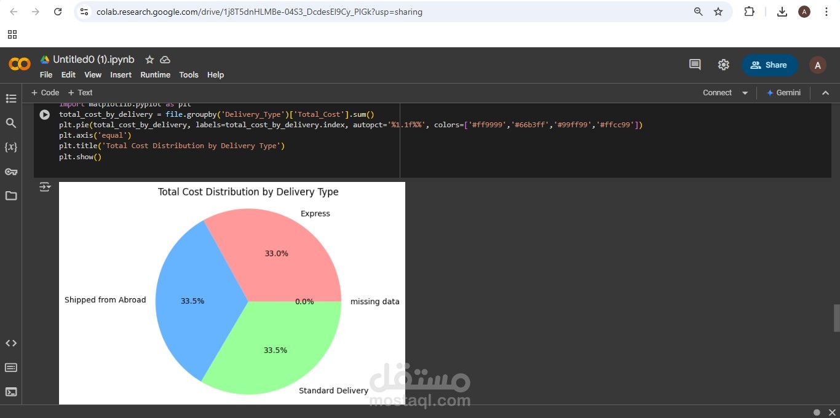Screen dimensions: 840x418
Task: Click the output options icon beside chart
Action: pos(45,187)
